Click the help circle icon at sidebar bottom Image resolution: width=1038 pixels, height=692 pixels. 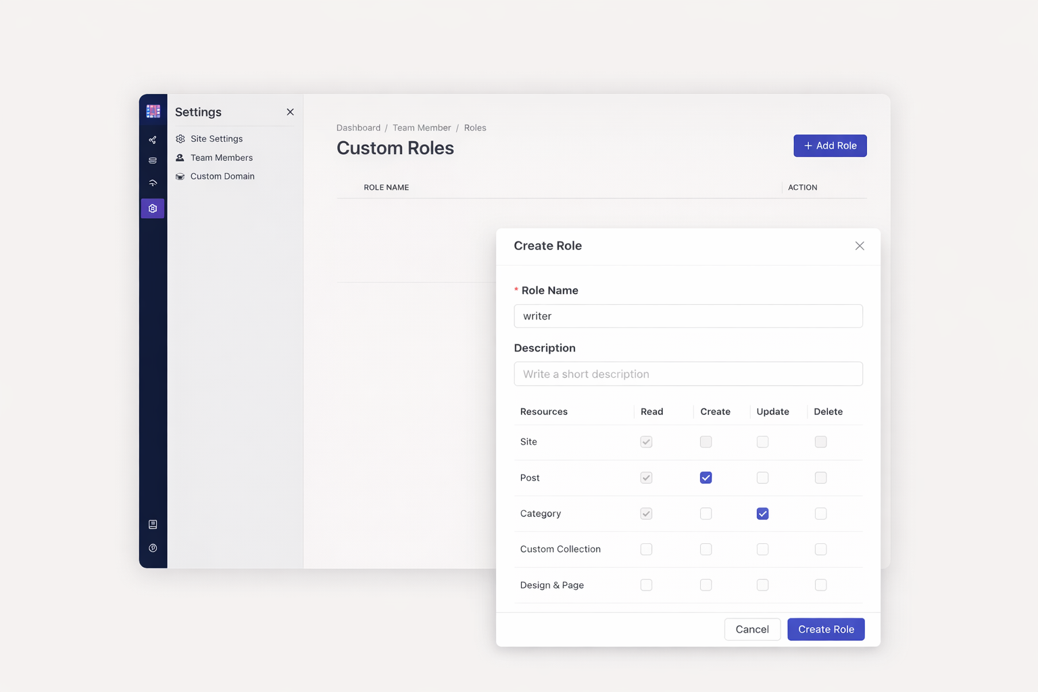tap(153, 548)
